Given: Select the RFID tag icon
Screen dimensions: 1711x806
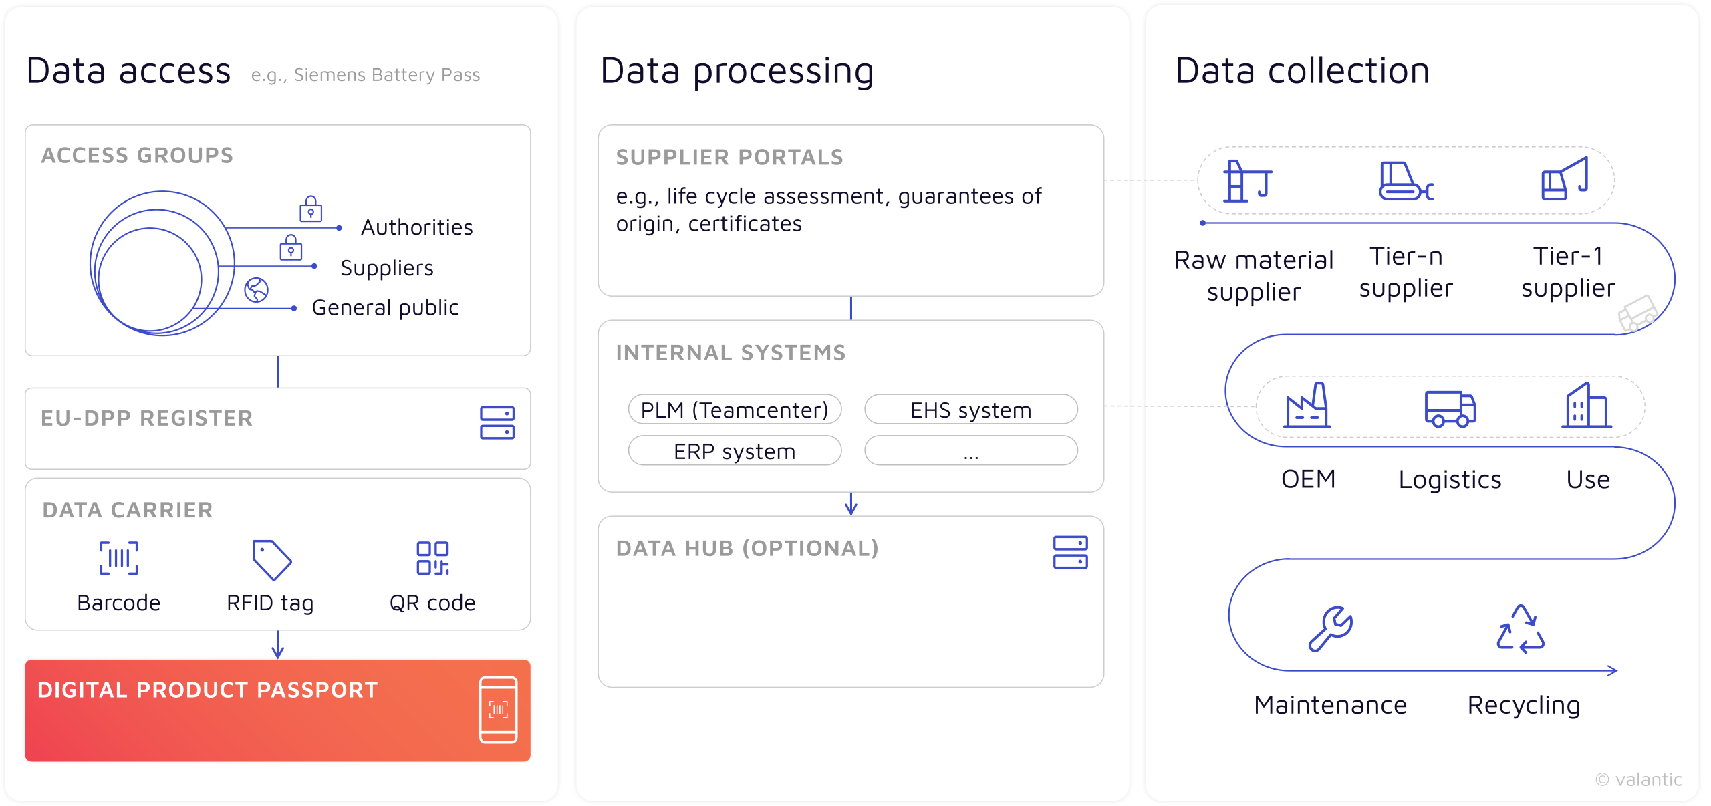Looking at the screenshot, I should (271, 559).
